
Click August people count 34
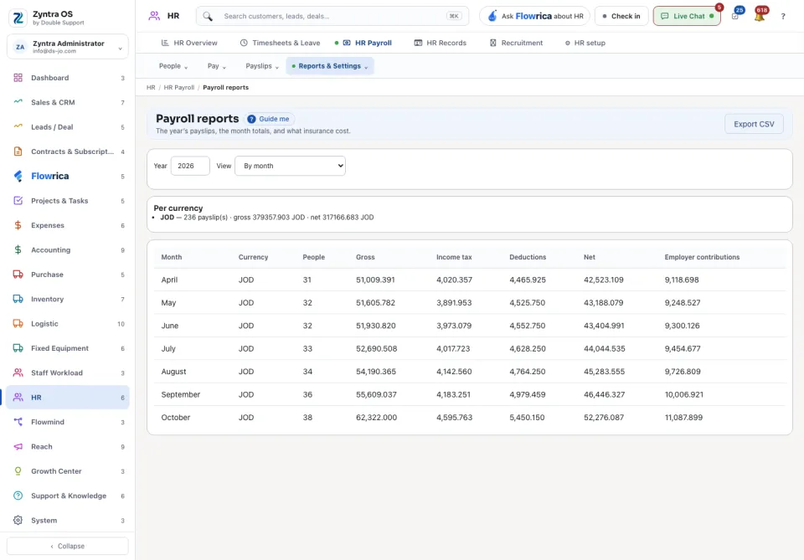click(307, 372)
